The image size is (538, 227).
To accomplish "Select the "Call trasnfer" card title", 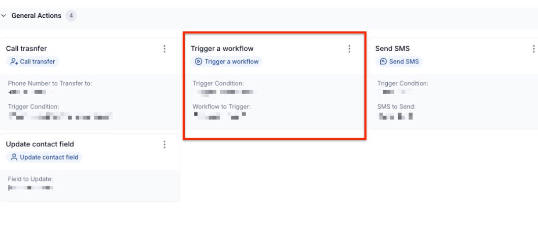I will click(26, 49).
